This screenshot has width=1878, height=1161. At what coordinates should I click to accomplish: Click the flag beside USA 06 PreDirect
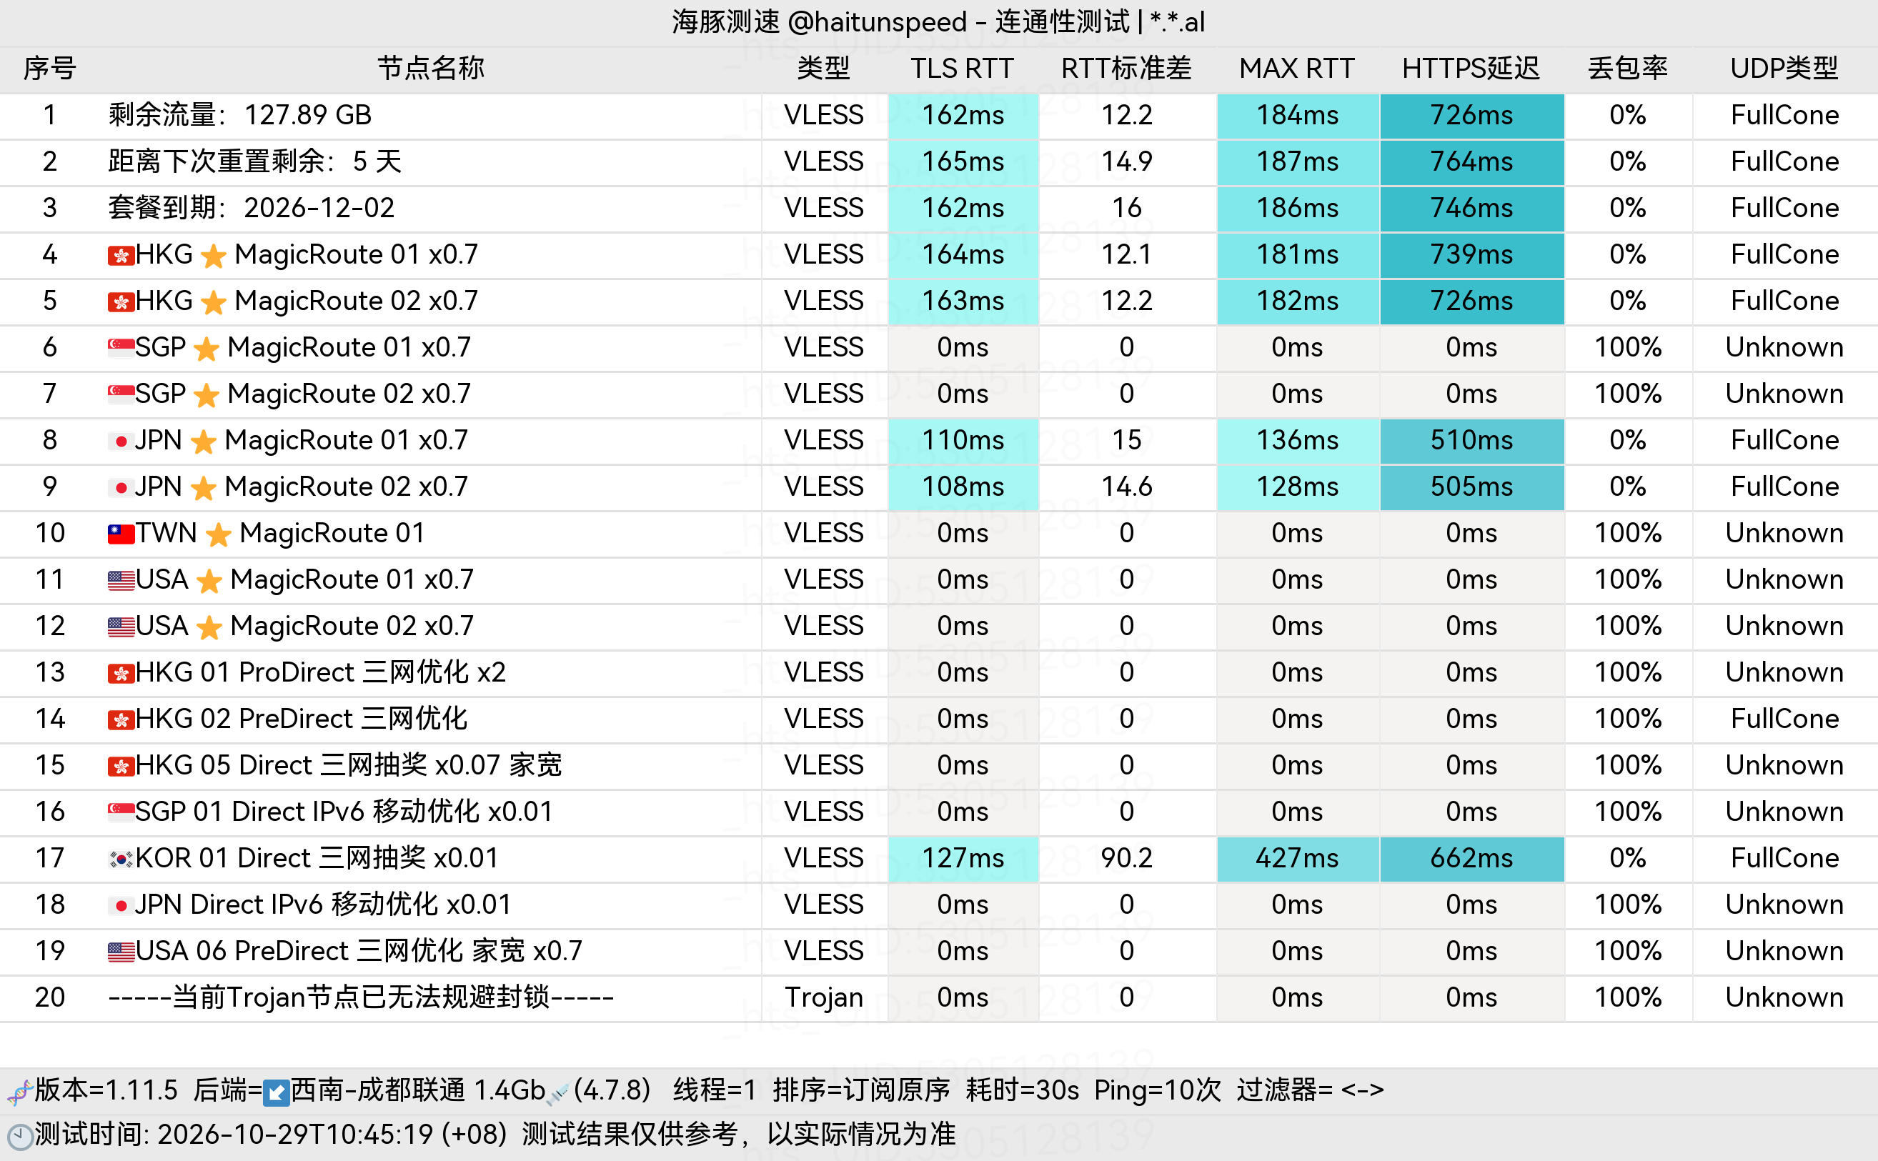coord(121,952)
